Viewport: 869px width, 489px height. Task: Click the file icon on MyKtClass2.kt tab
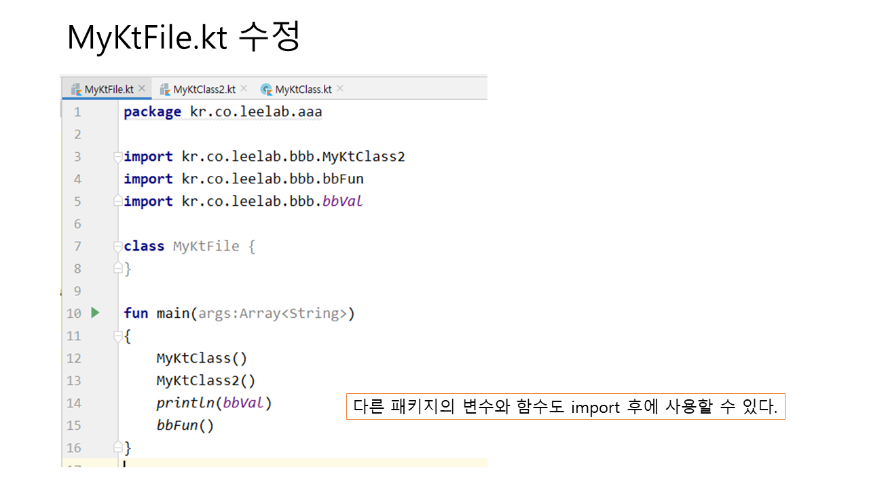pyautogui.click(x=164, y=89)
